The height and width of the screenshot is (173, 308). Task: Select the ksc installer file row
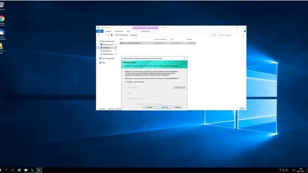tap(158, 43)
